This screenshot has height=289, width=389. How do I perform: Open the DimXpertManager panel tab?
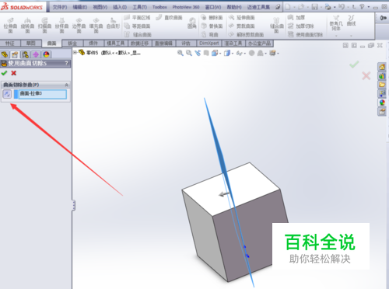[36, 54]
